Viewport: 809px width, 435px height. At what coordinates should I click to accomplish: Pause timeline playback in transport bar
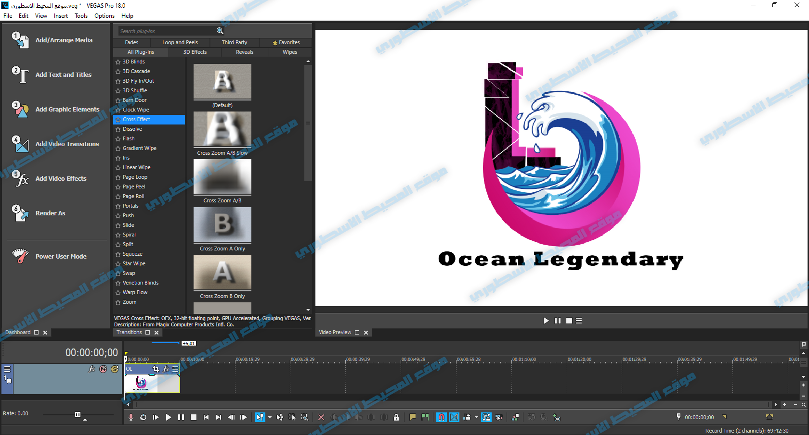[181, 417]
